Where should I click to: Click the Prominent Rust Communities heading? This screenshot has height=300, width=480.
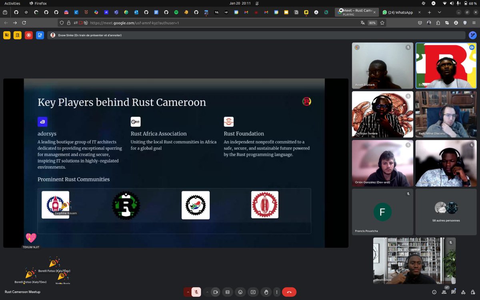coord(74,179)
